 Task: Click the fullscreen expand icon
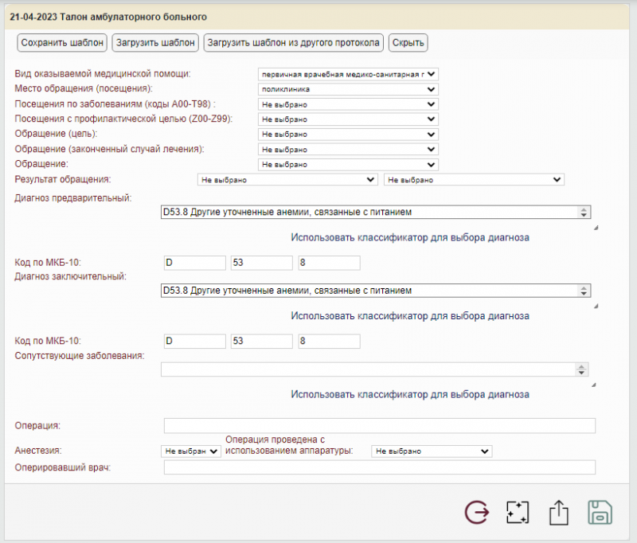(518, 513)
